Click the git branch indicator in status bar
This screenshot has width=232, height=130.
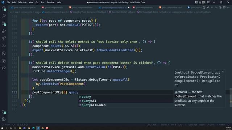[x=6, y=125]
